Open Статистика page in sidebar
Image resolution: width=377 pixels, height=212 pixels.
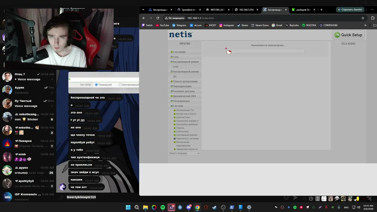(x=182, y=132)
